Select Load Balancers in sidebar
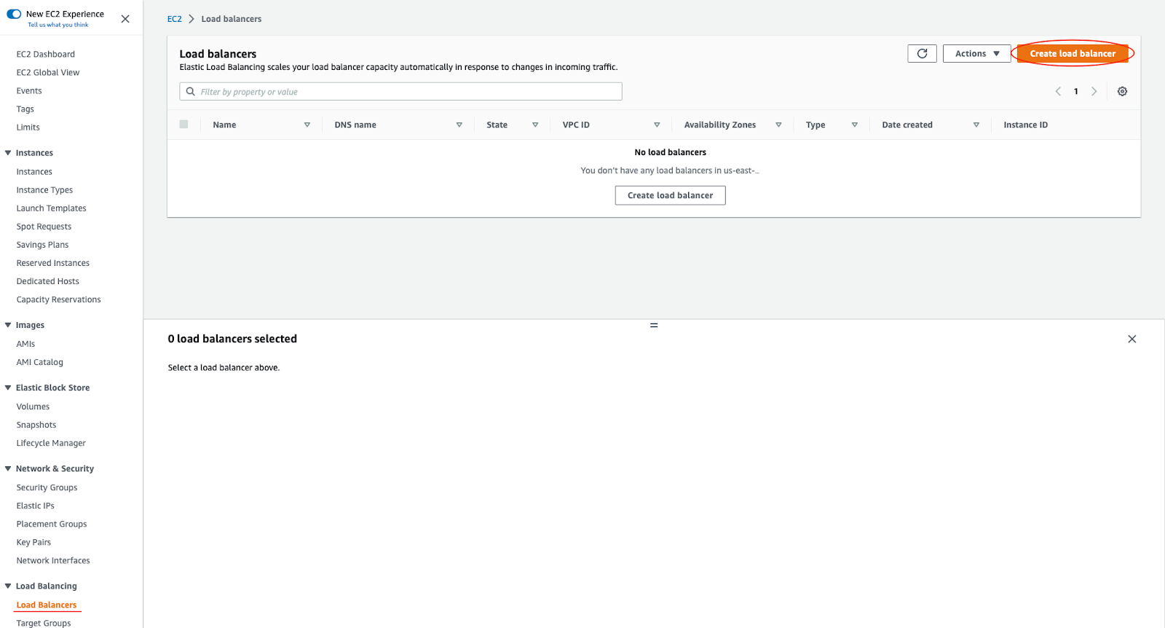This screenshot has height=628, width=1165. pyautogui.click(x=47, y=605)
